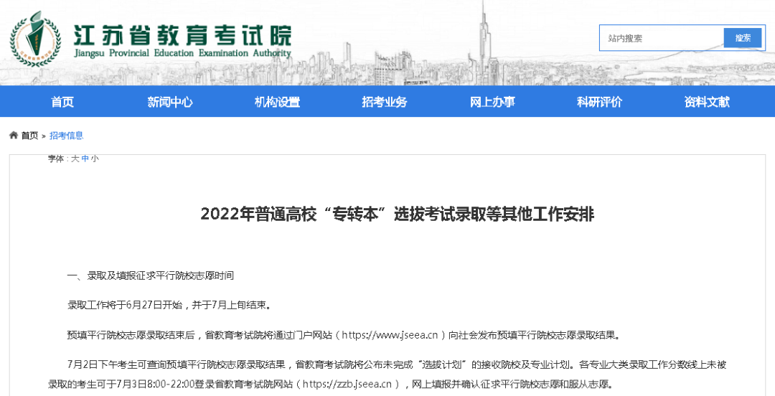Viewport: 775px width, 396px height.
Task: Click the 招考信息 breadcrumb link
Action: [x=66, y=136]
